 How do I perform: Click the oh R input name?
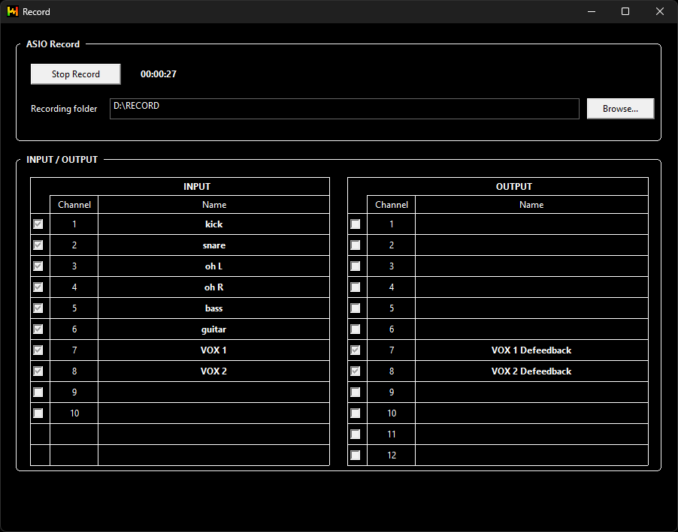213,287
